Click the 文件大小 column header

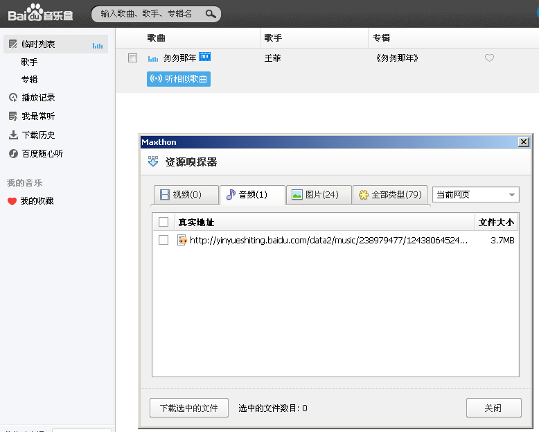point(496,222)
